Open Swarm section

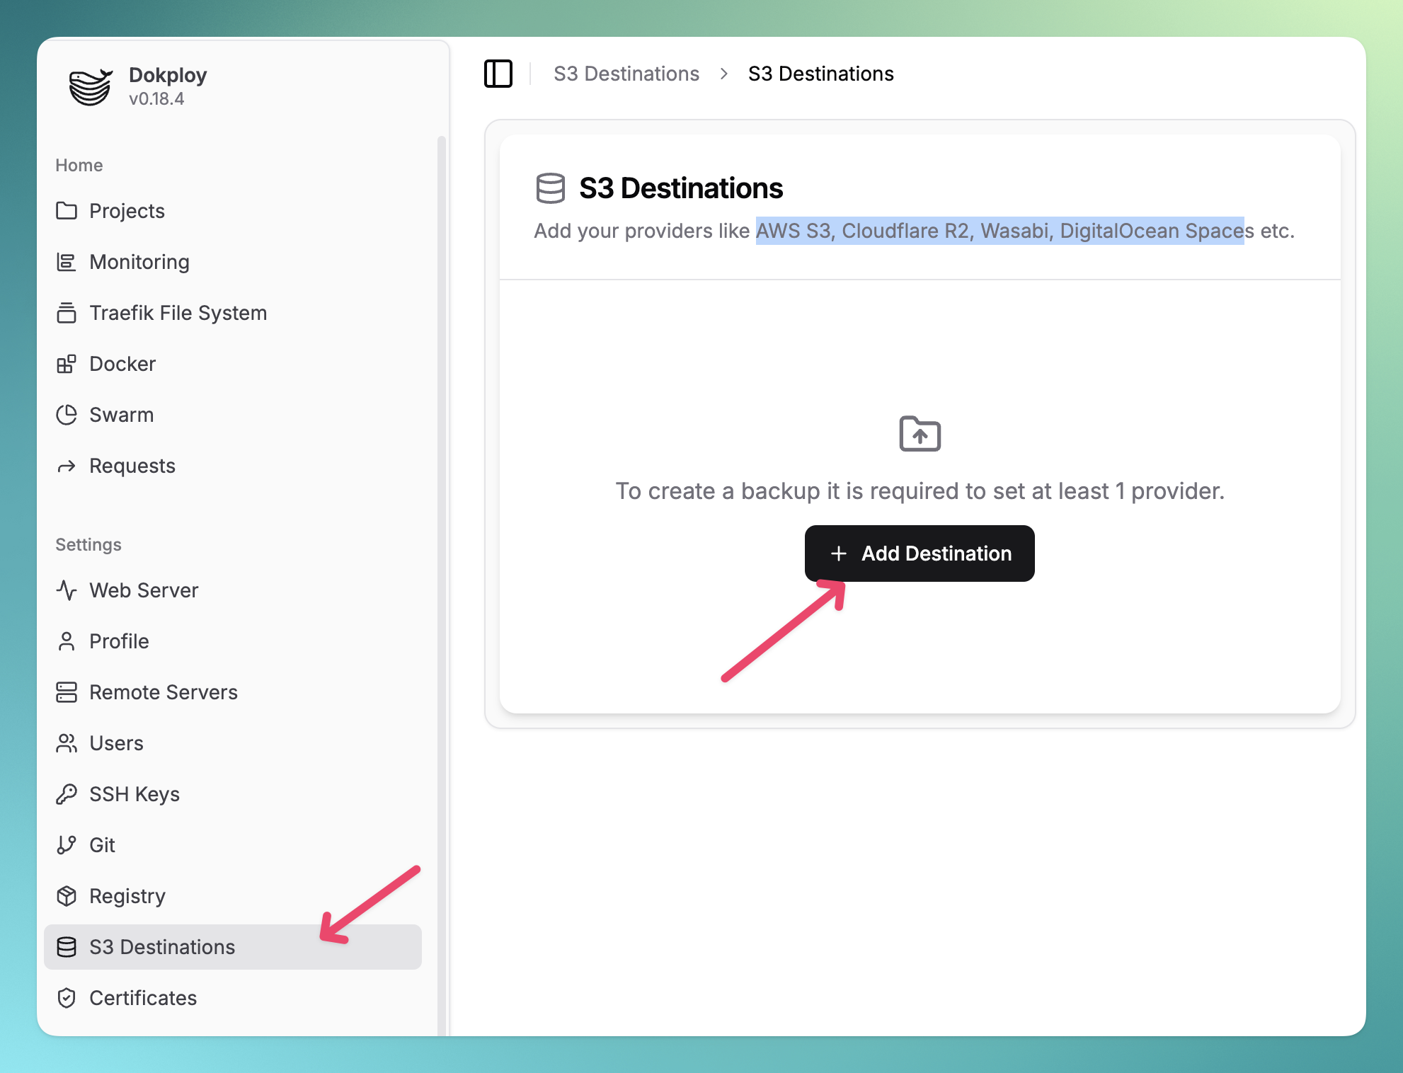point(233,415)
